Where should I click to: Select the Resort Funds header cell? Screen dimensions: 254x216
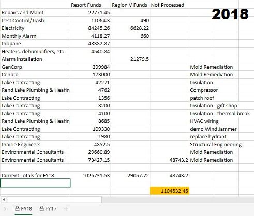tap(91, 5)
